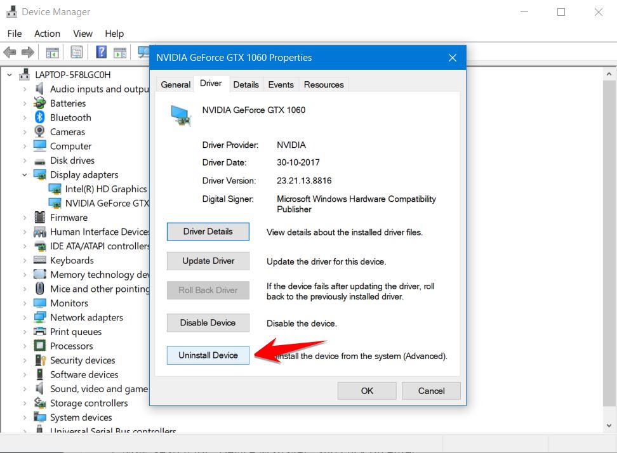Image resolution: width=617 pixels, height=453 pixels.
Task: Click the Security devices key icon
Action: [x=40, y=360]
